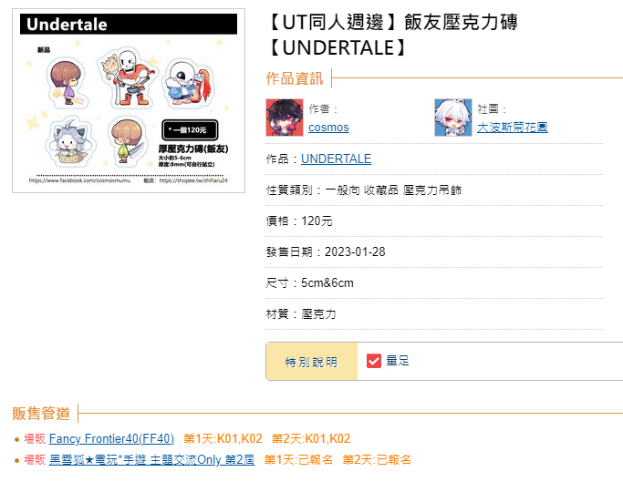This screenshot has height=482, width=623.
Task: Open the Fancy Frontier40(FF40) event link
Action: click(111, 439)
